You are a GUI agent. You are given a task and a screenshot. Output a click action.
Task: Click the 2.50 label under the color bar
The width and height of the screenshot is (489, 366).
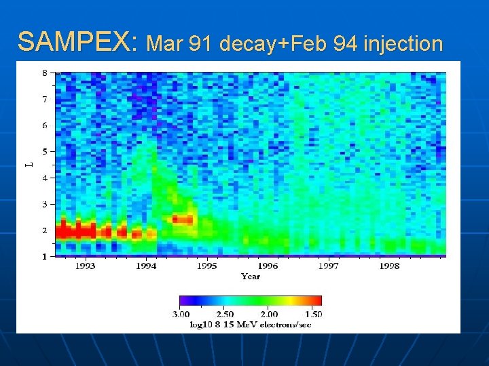(225, 314)
